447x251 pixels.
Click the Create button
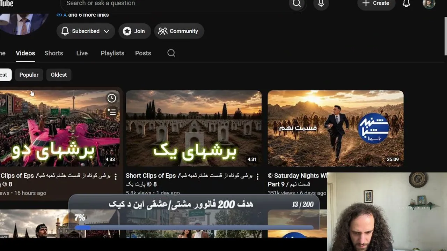tap(376, 3)
